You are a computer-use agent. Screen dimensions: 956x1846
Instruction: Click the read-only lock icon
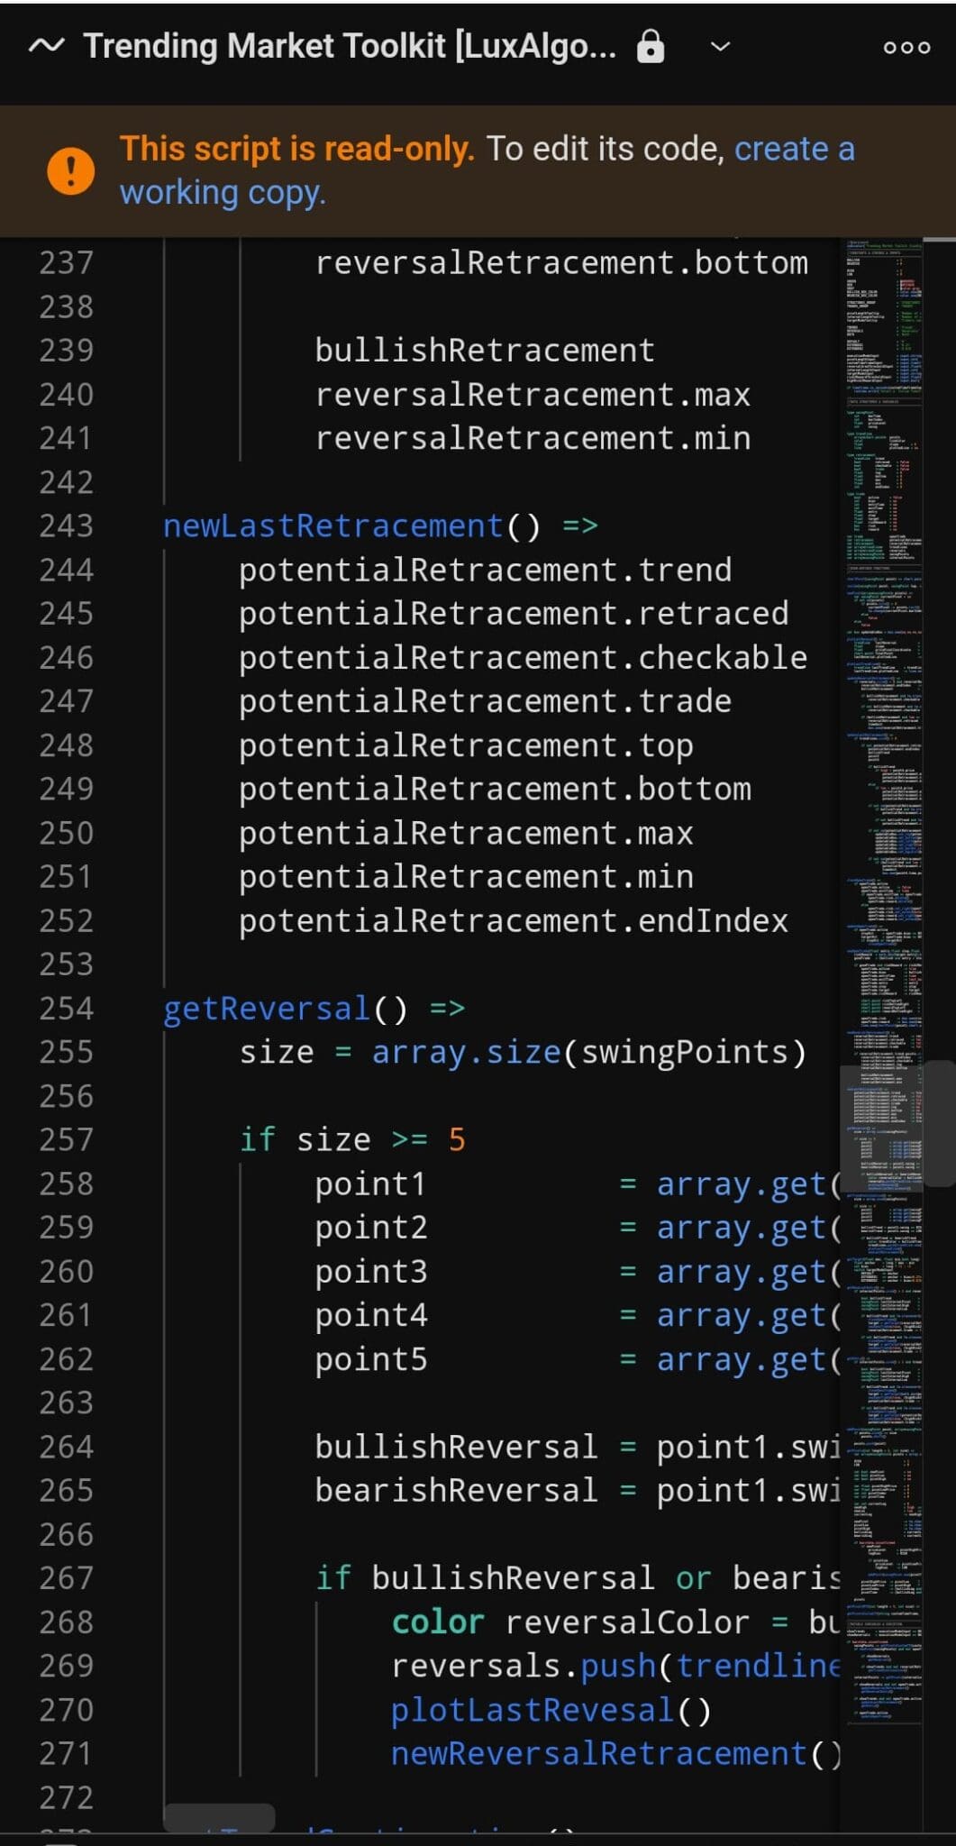(x=650, y=46)
